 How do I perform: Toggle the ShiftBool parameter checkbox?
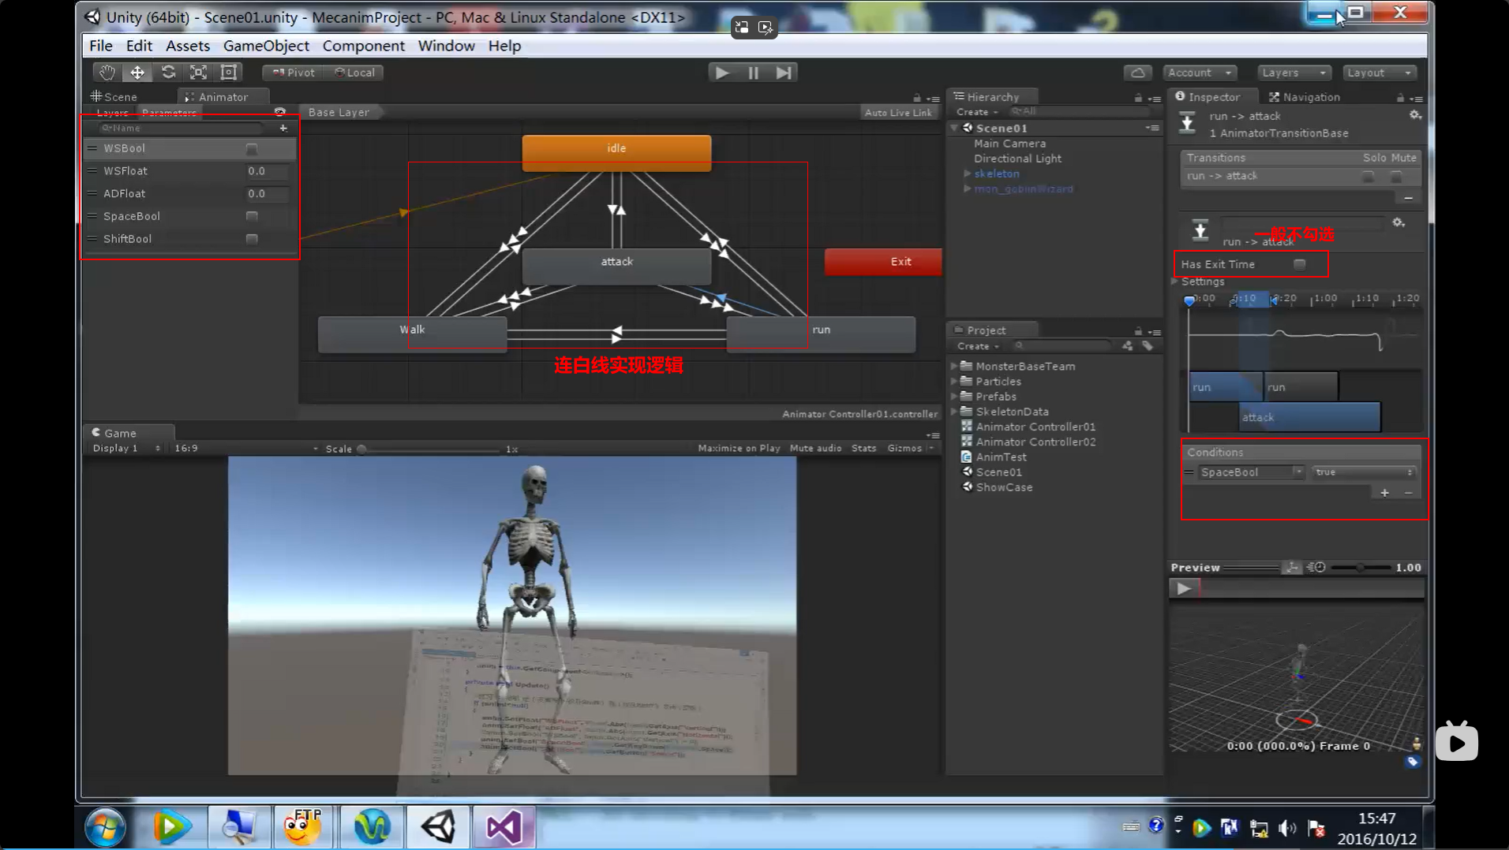[x=252, y=239]
